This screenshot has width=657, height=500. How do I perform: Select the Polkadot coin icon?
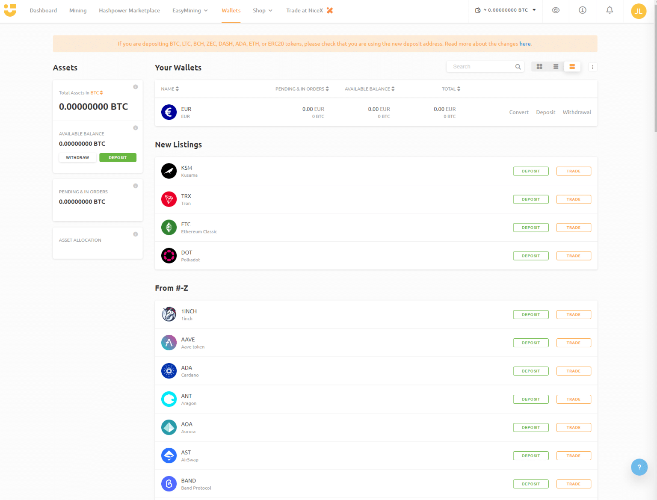169,255
